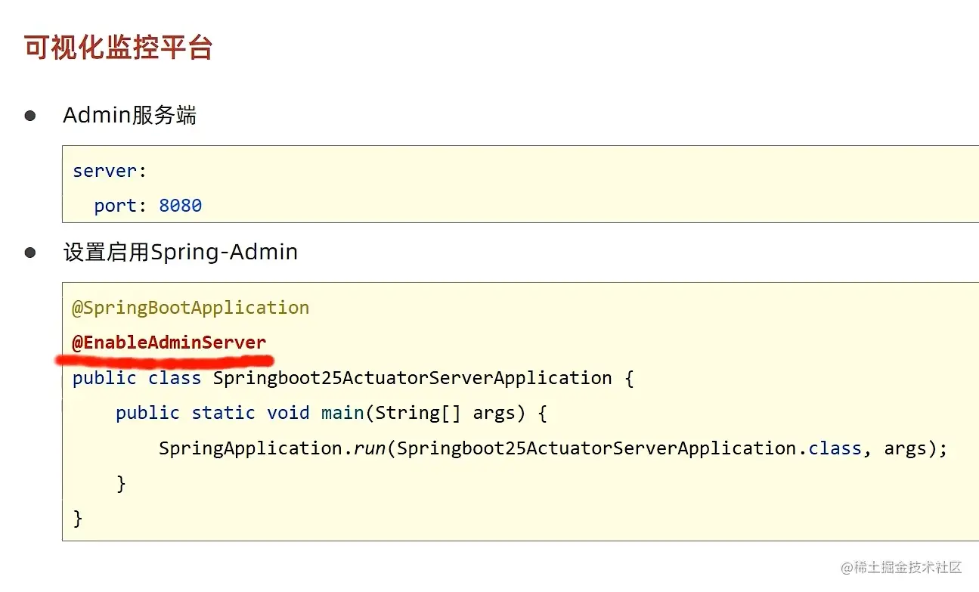The height and width of the screenshot is (592, 979).
Task: Click the 'port: 8080' line
Action: [148, 206]
